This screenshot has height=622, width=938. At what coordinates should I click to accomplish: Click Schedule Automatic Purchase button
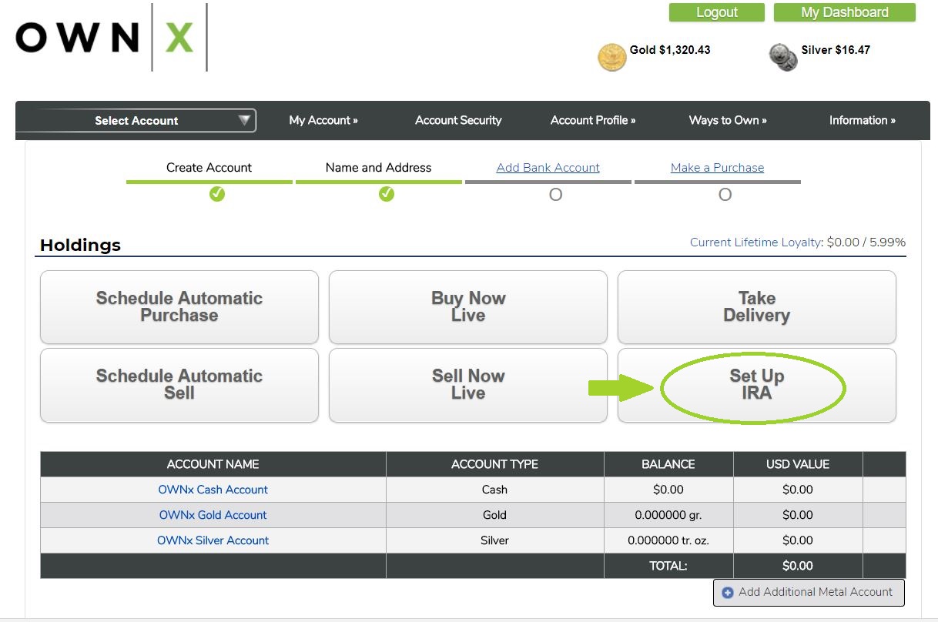coord(179,307)
